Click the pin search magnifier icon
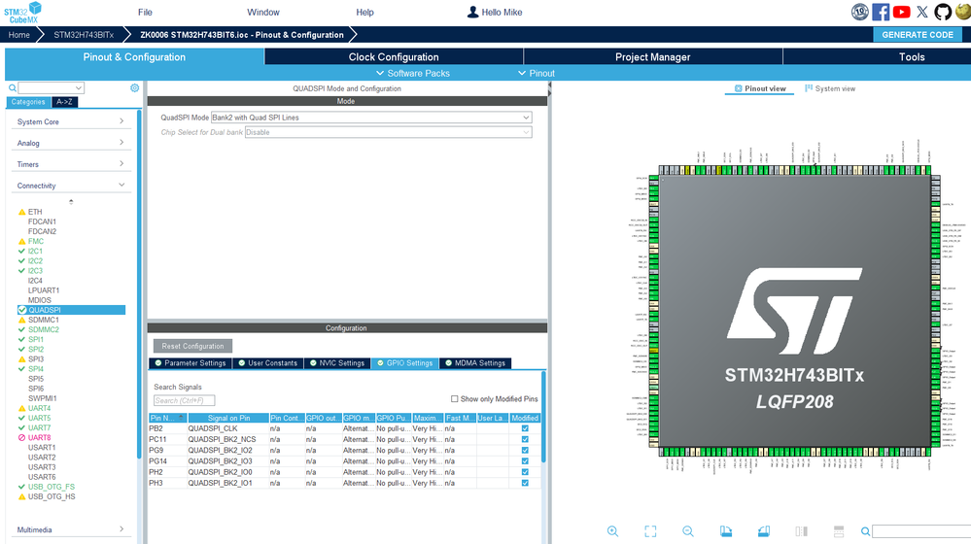The height and width of the screenshot is (544, 971). (865, 531)
